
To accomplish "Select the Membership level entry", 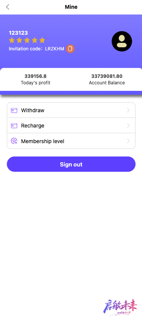I will pyautogui.click(x=71, y=141).
